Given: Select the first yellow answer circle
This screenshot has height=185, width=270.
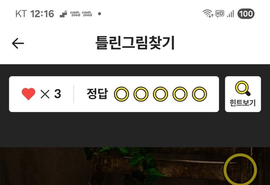Looking at the screenshot, I should tap(121, 94).
